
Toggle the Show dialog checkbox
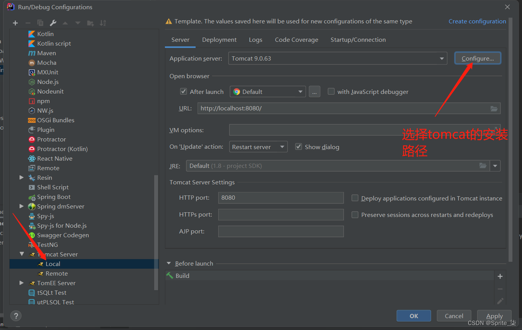298,147
